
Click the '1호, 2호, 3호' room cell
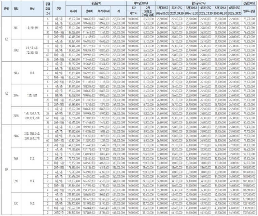point(32,28)
